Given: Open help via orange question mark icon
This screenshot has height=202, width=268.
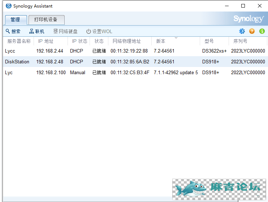Looking at the screenshot, I should (x=252, y=31).
